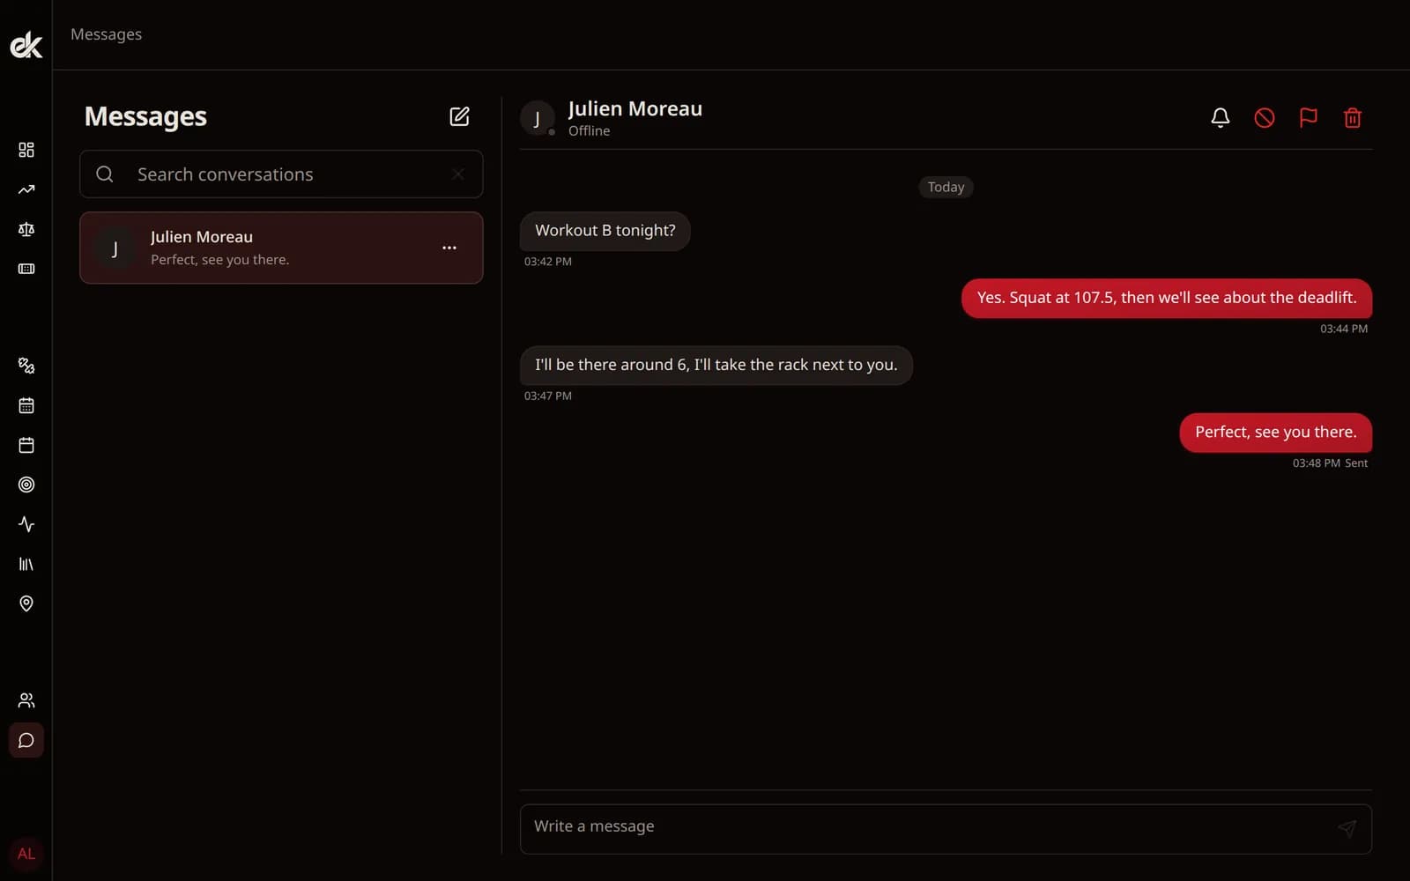
Task: Focus the Search conversations field
Action: point(281,174)
